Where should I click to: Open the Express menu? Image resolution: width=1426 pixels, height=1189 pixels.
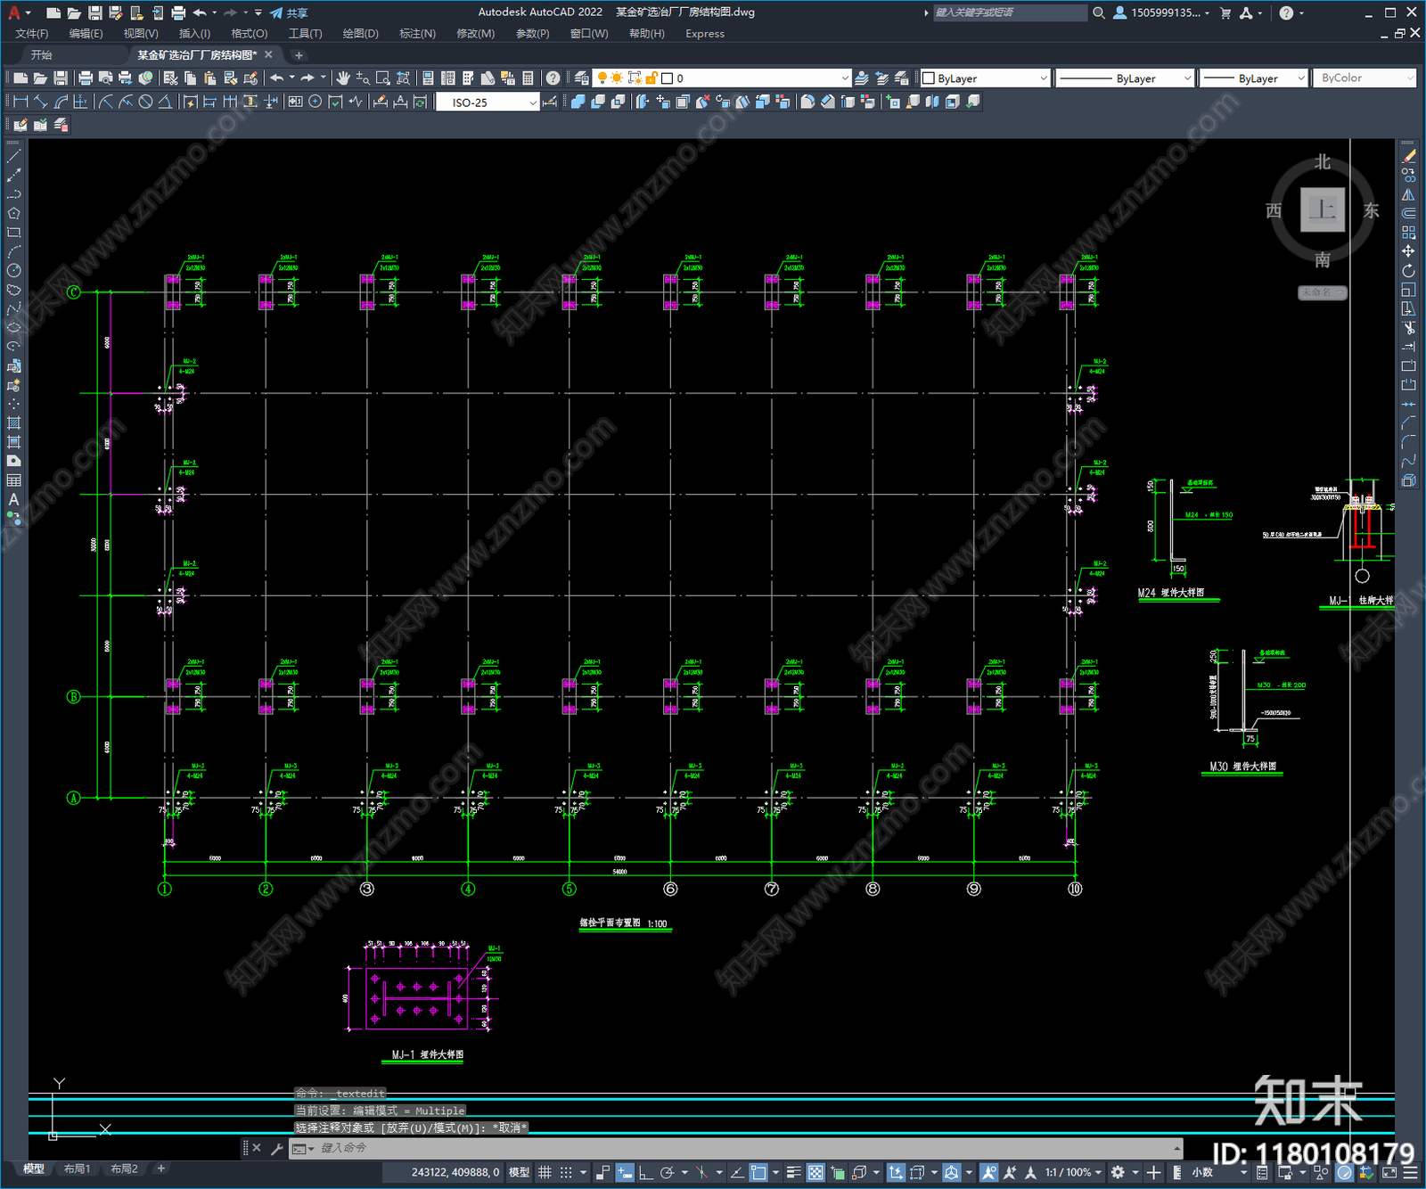coord(705,34)
